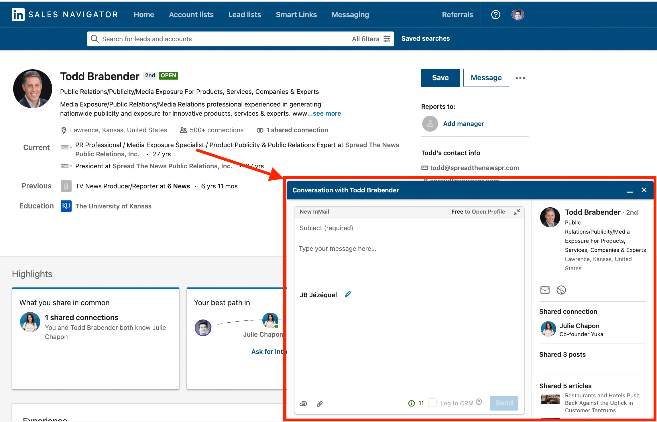Click the 6 News company placeholder icon
The image size is (657, 422).
click(66, 186)
